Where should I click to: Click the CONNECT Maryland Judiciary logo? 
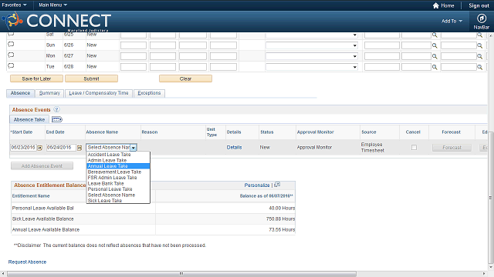[x=56, y=22]
